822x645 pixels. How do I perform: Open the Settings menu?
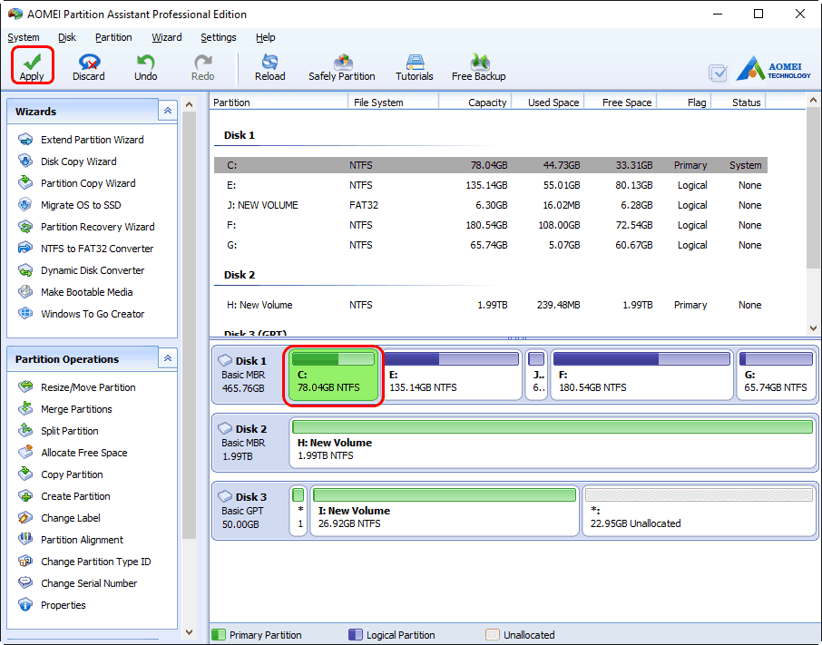[x=218, y=37]
